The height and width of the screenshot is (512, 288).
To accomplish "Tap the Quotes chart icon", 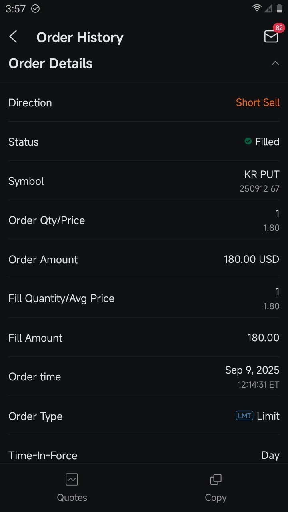I will 72,479.
